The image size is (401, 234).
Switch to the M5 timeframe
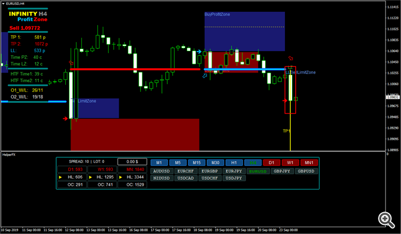pos(178,163)
